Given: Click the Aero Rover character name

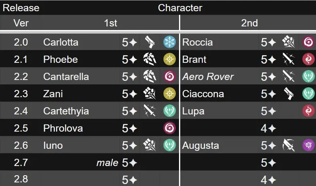Looking at the screenshot, I should [x=208, y=77].
